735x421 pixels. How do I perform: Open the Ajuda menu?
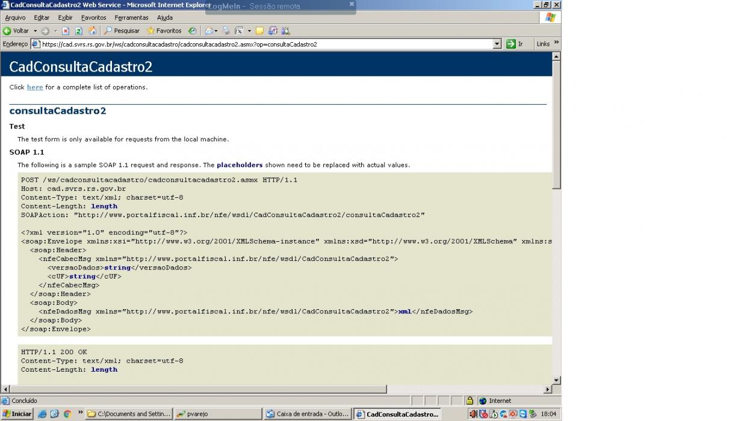[164, 18]
